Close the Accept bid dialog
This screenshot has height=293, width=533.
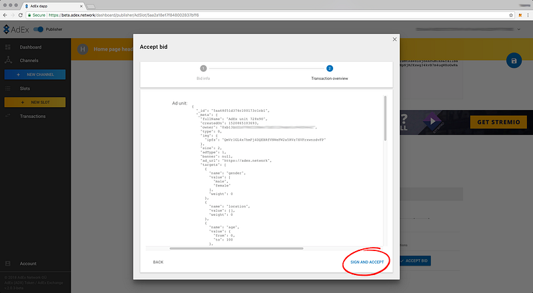click(394, 39)
